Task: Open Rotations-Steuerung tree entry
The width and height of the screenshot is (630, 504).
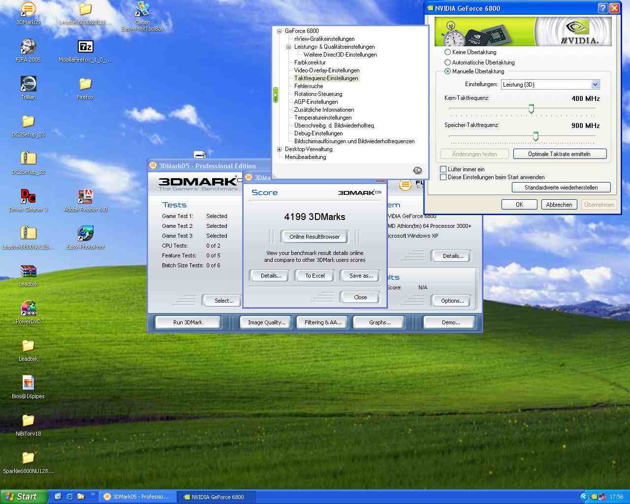Action: pos(318,94)
